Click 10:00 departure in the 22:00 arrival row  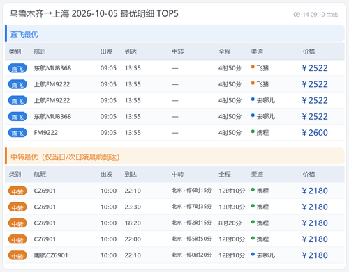click(108, 239)
